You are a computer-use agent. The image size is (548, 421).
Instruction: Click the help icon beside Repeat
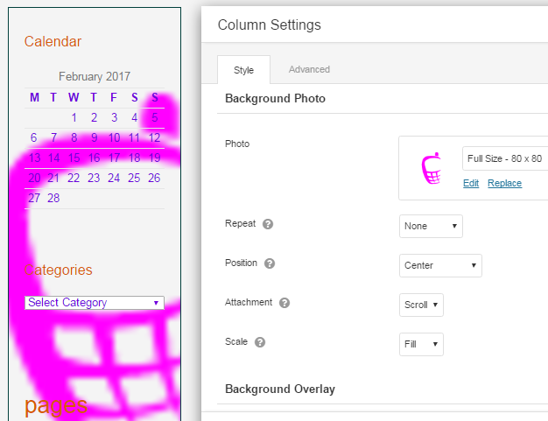coord(268,224)
